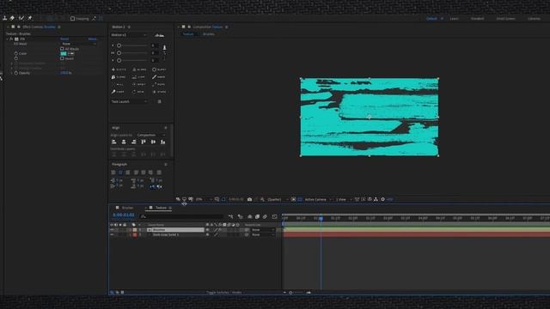
Task: Set paragraph alignment to left
Action: [113, 173]
